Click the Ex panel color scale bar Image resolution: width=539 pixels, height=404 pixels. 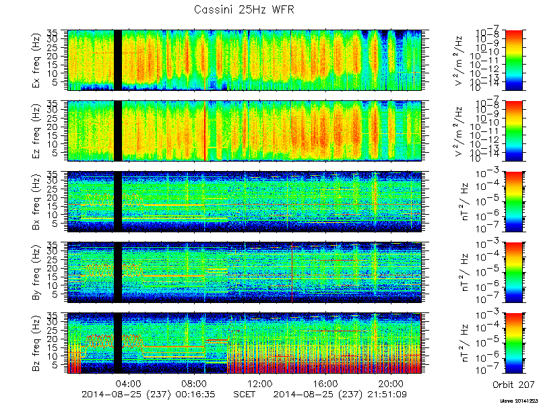coord(513,60)
